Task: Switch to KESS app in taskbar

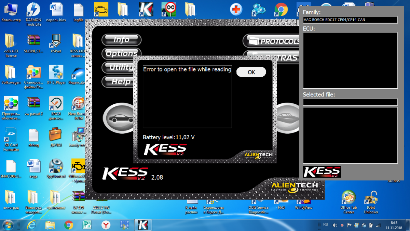Action: coord(143,225)
